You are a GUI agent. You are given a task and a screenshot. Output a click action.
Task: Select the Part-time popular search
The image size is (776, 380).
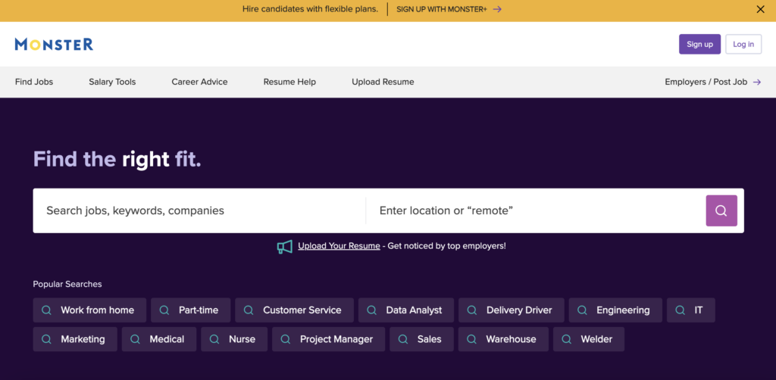coord(190,310)
